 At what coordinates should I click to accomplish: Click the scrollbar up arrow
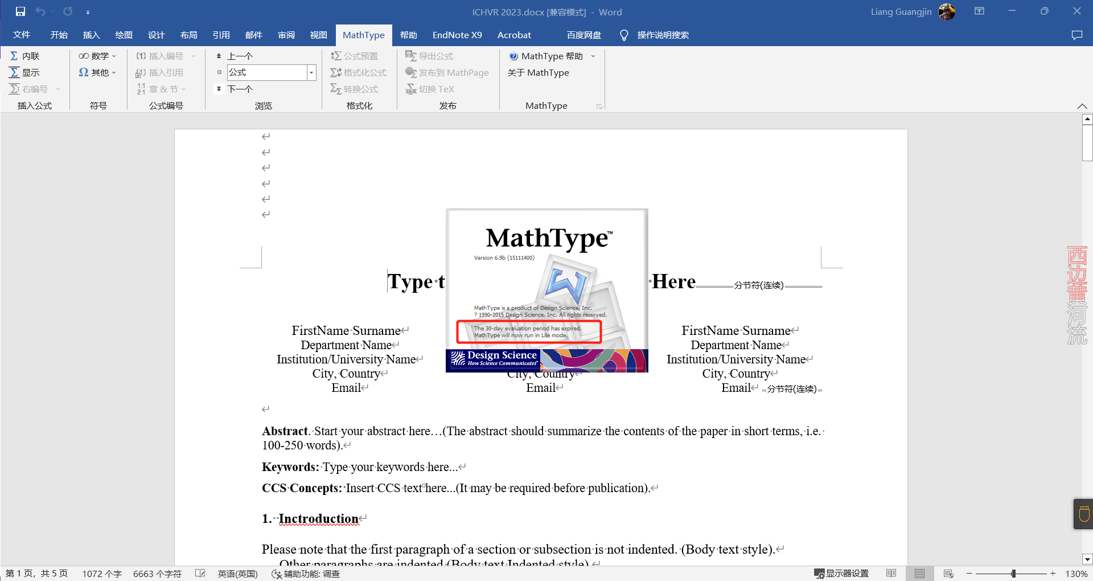tap(1087, 119)
